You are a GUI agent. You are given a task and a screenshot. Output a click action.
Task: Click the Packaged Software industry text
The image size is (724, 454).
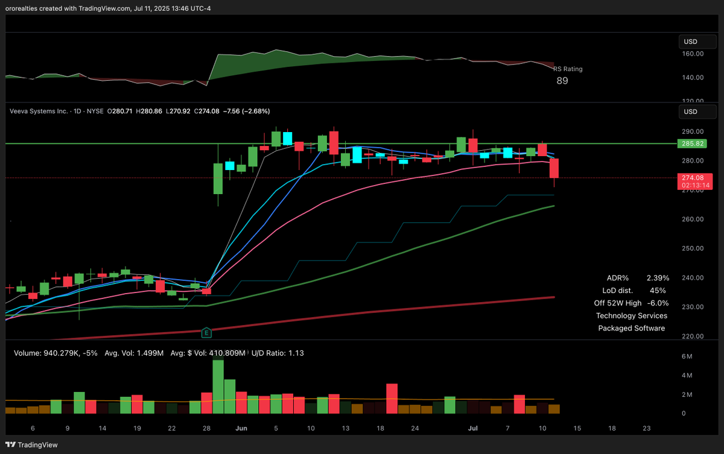coord(632,328)
